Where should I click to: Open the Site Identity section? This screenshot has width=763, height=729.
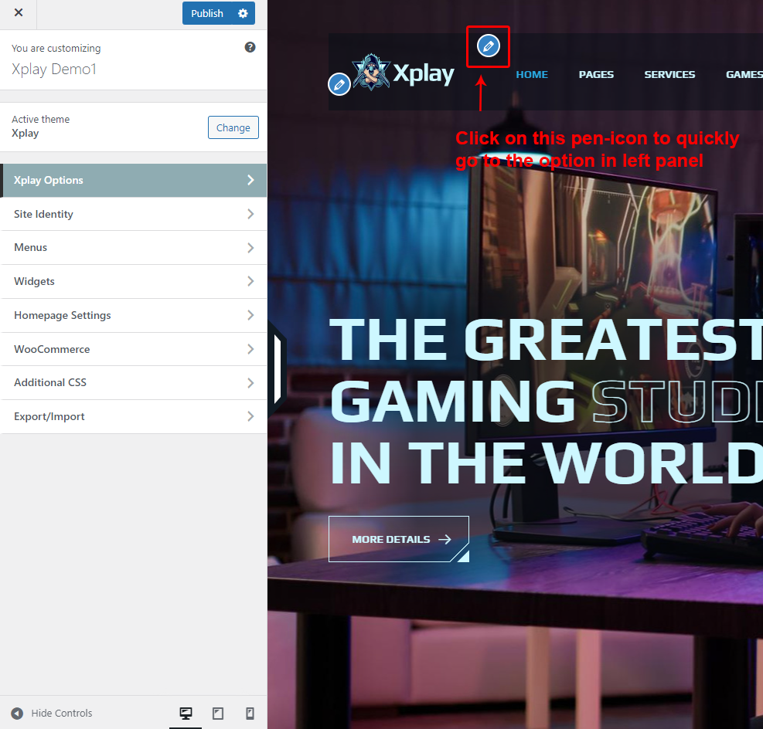[x=133, y=214]
